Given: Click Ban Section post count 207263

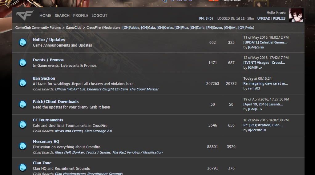Looking at the screenshot, I should [212, 83].
